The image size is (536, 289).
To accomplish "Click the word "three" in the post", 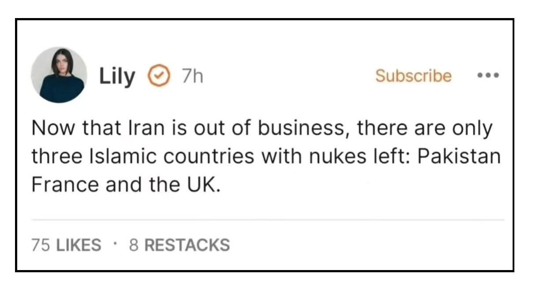I will pyautogui.click(x=52, y=157).
